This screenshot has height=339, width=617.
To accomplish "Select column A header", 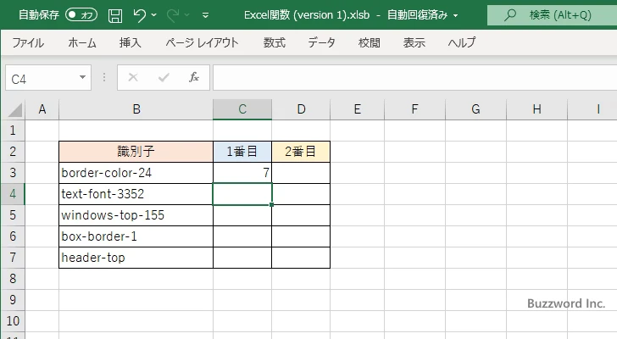I will [x=42, y=109].
